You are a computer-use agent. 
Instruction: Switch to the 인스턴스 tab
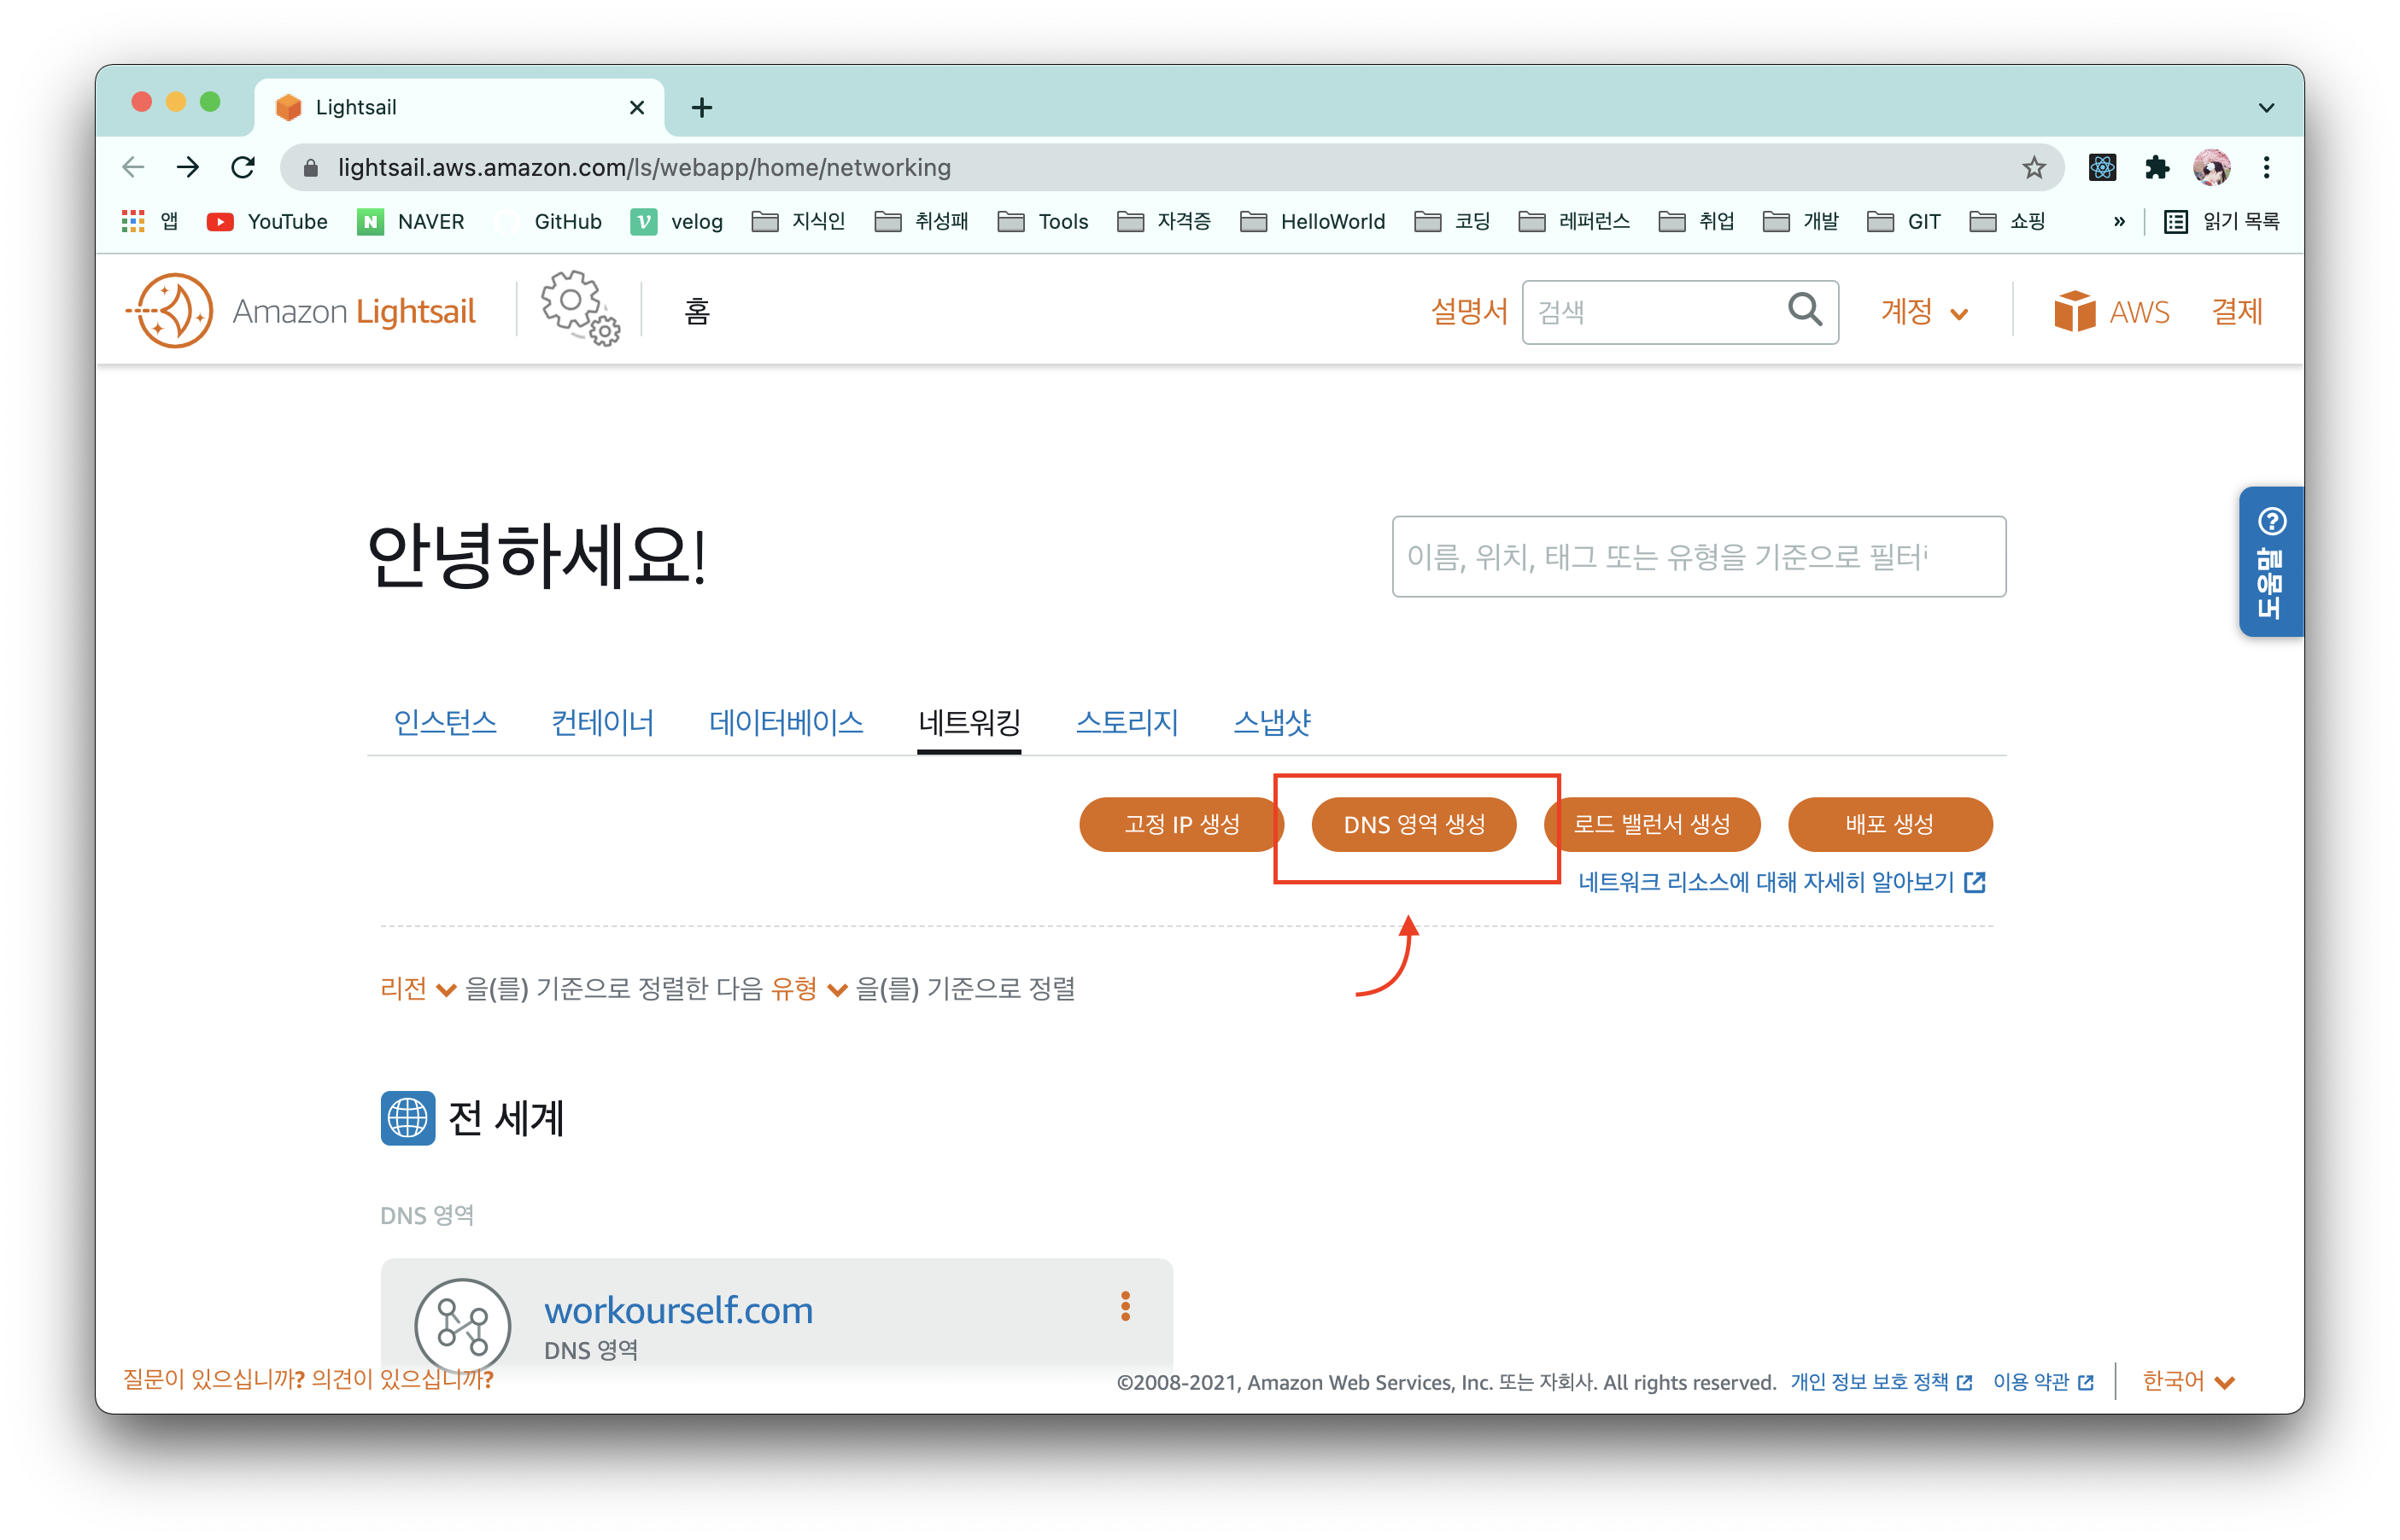tap(444, 722)
